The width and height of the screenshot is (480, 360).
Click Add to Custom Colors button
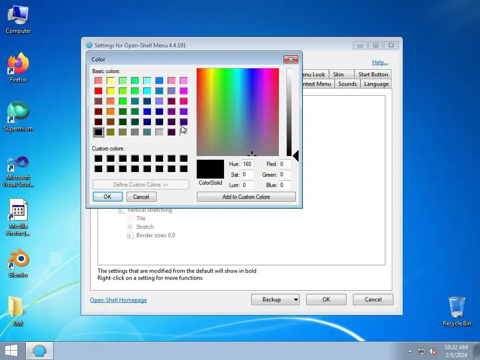point(246,196)
